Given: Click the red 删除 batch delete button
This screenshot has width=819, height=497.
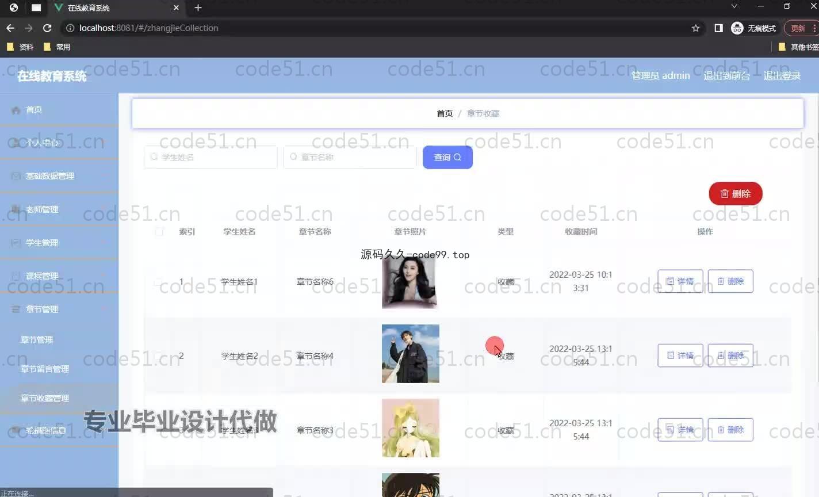Looking at the screenshot, I should (x=735, y=194).
